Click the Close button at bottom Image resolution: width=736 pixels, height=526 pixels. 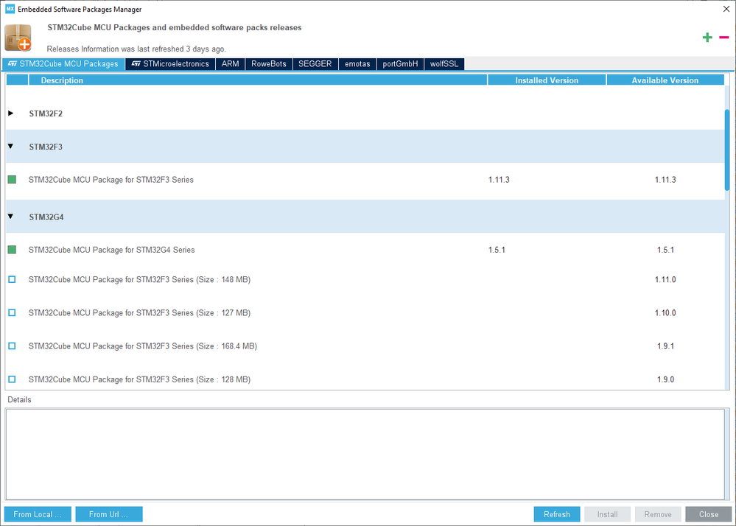point(708,514)
